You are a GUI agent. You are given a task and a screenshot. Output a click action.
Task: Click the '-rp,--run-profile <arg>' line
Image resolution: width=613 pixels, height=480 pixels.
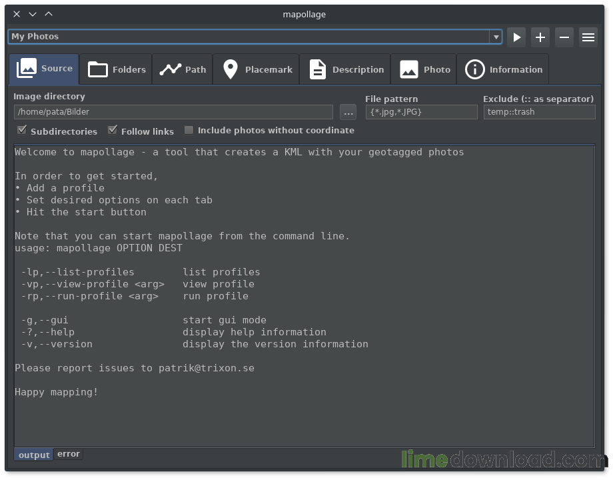[x=135, y=296]
